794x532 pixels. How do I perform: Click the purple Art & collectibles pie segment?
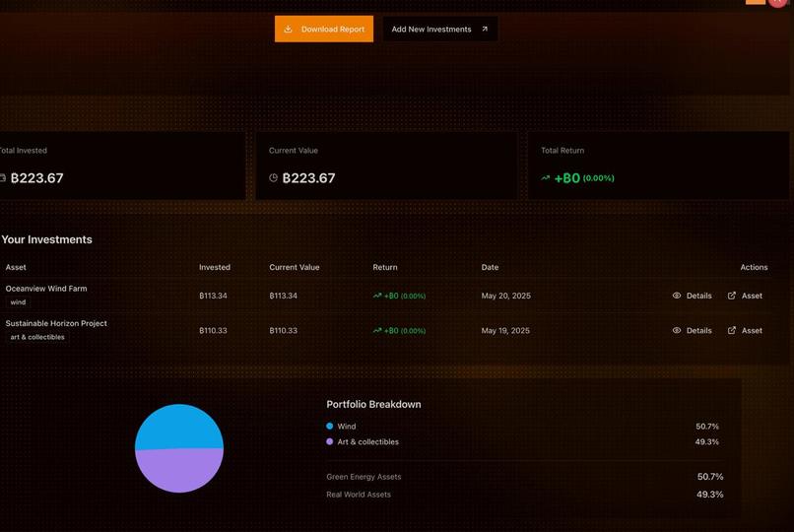click(179, 472)
